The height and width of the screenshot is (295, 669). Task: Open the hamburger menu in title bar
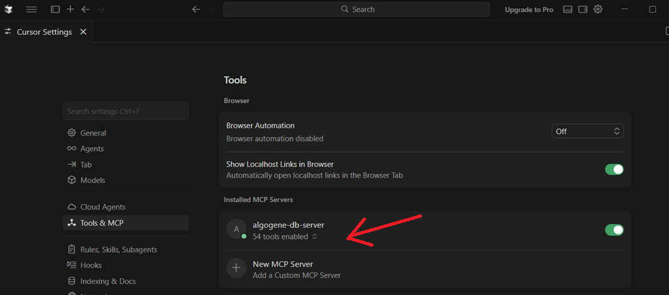[x=31, y=9]
